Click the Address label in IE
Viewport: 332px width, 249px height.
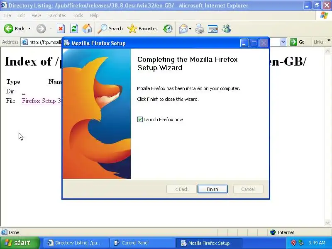10,42
